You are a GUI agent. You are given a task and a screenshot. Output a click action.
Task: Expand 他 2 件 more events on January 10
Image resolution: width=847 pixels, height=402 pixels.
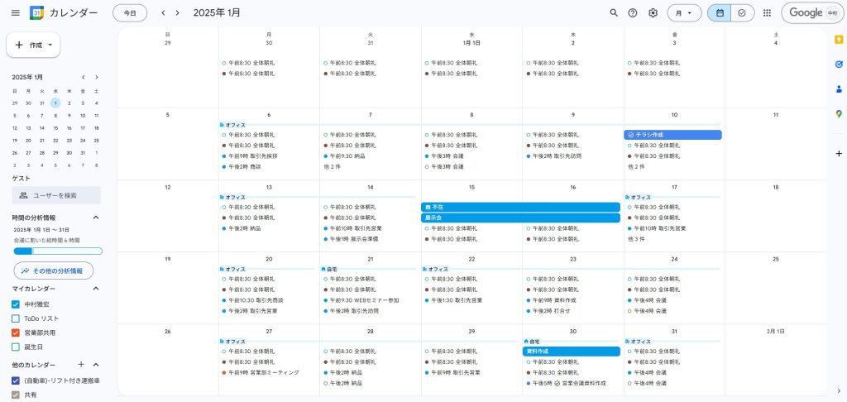pyautogui.click(x=636, y=167)
